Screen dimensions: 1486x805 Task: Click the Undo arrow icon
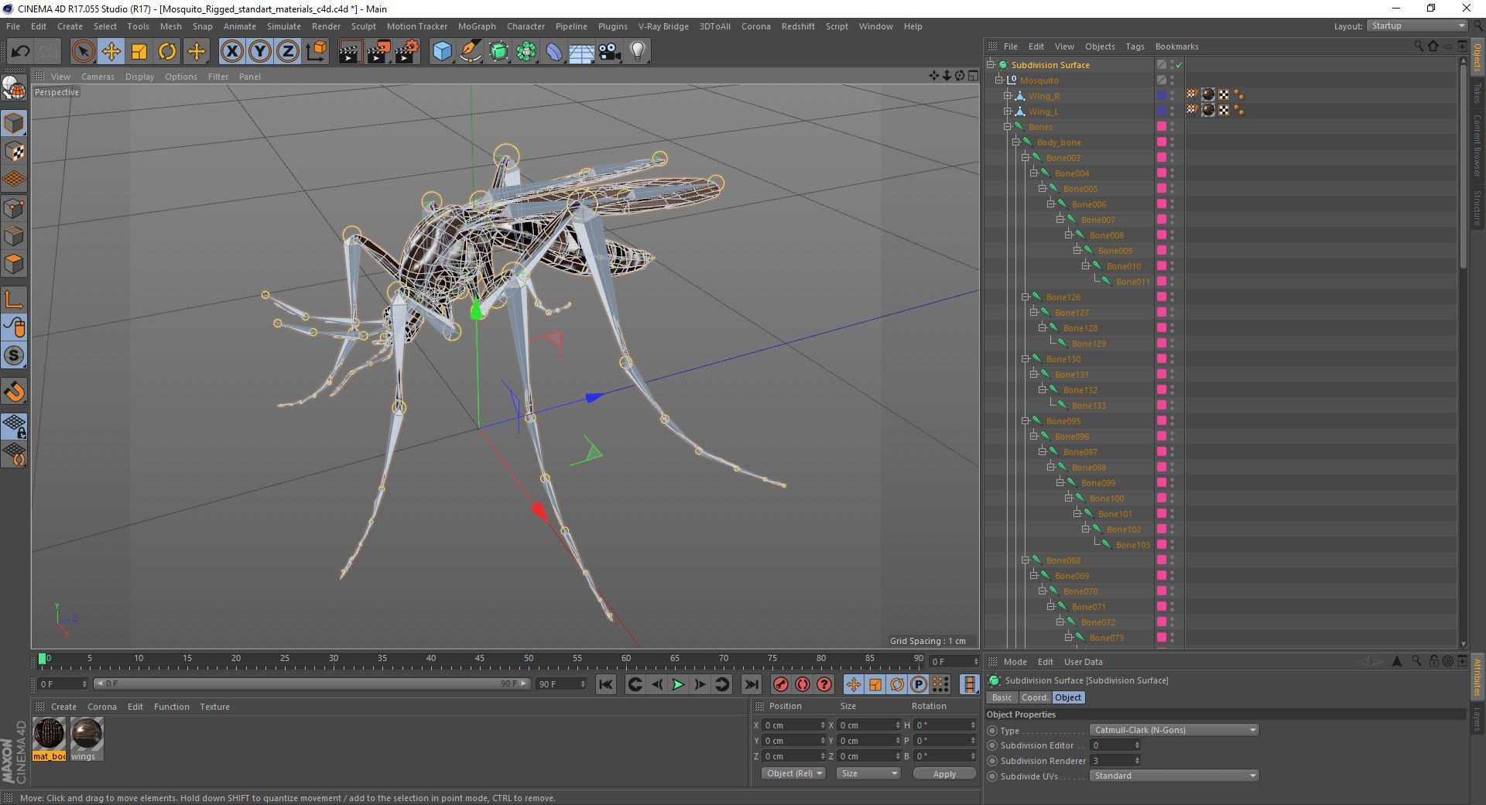tap(21, 52)
